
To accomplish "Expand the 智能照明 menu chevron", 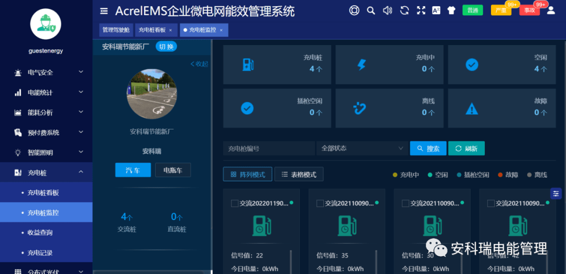I will coord(81,152).
